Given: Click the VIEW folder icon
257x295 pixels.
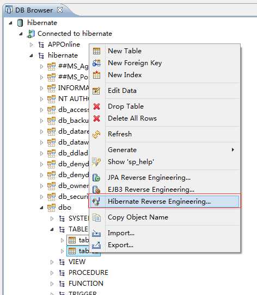Looking at the screenshot, I should pyautogui.click(x=62, y=262).
